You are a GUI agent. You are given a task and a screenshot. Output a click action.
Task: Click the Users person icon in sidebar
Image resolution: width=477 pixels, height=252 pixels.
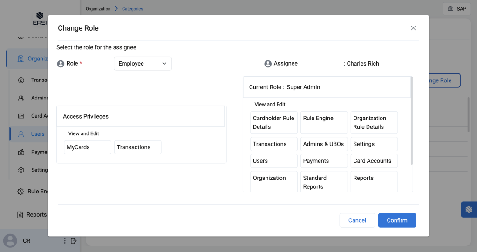[x=21, y=134]
